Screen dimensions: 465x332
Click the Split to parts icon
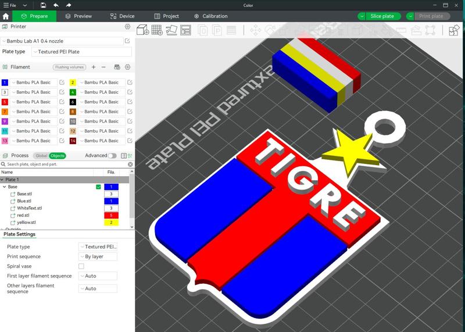click(x=217, y=30)
